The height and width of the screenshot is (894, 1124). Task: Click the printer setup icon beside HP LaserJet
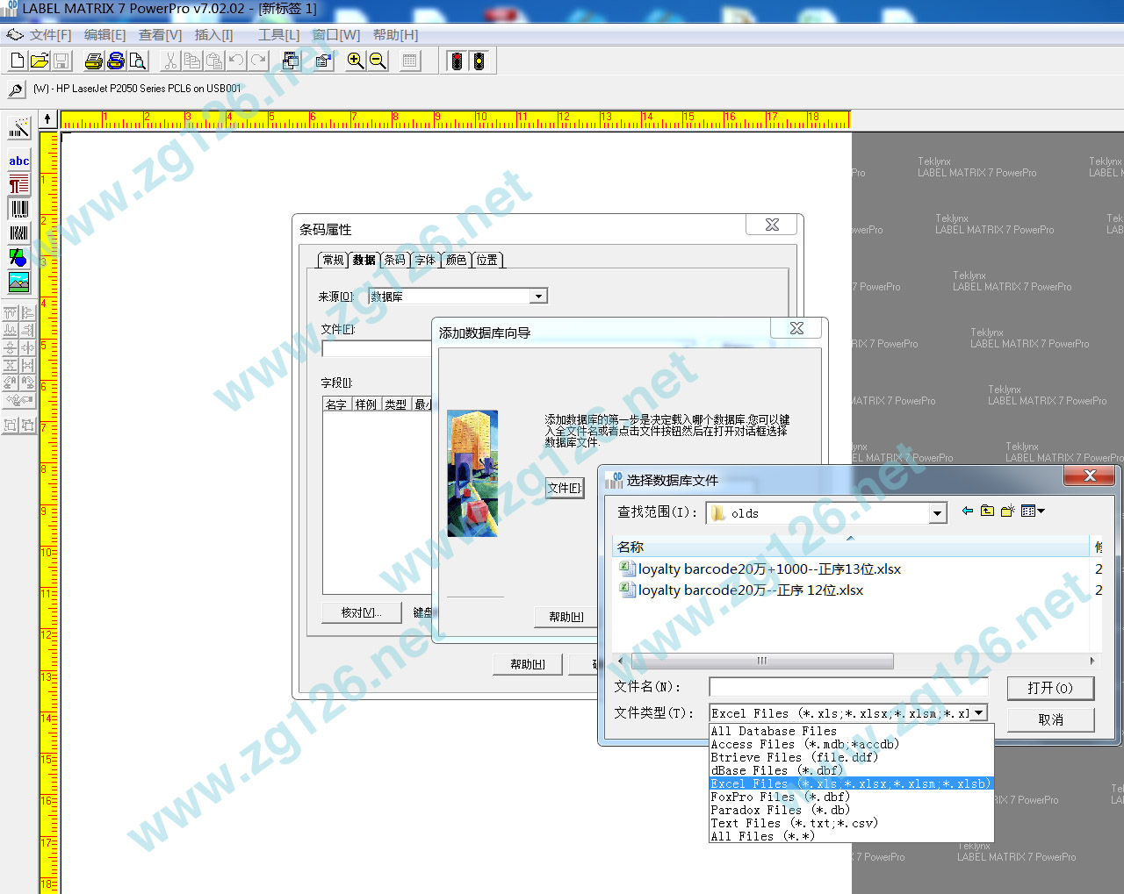click(x=16, y=89)
